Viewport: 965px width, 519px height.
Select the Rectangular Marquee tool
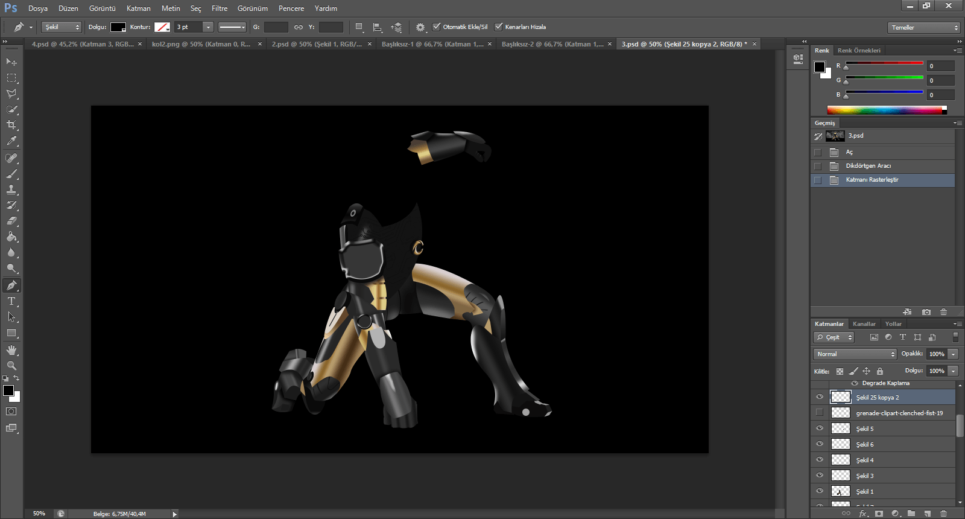11,78
